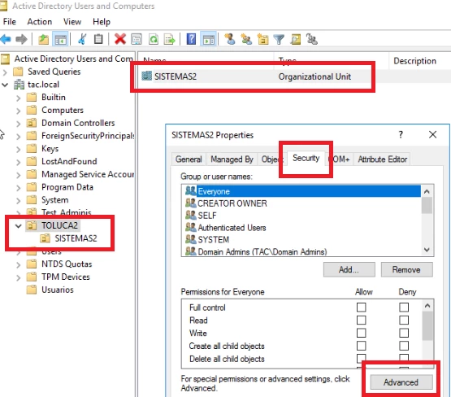Viewport: 451px width, 397px height.
Task: Click the tac.local domain icon in tree
Action: point(19,85)
